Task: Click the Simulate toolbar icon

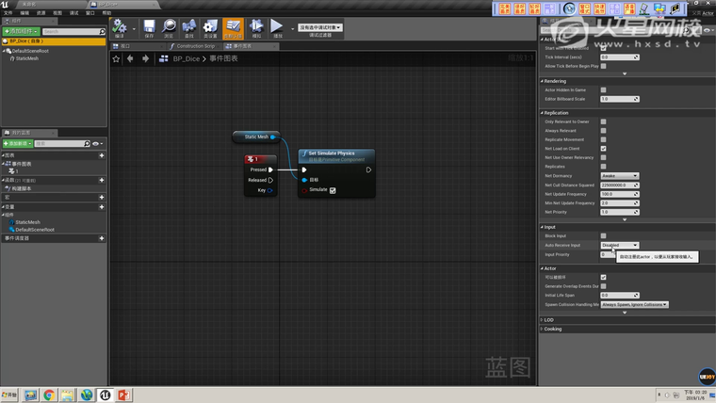Action: point(256,26)
